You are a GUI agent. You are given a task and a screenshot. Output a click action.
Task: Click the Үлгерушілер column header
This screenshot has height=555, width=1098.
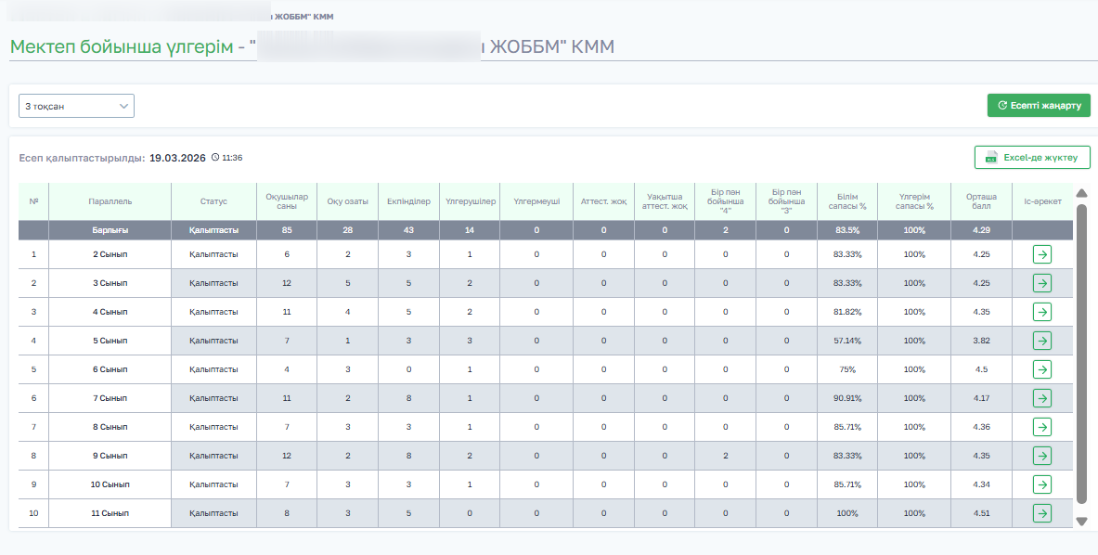470,201
